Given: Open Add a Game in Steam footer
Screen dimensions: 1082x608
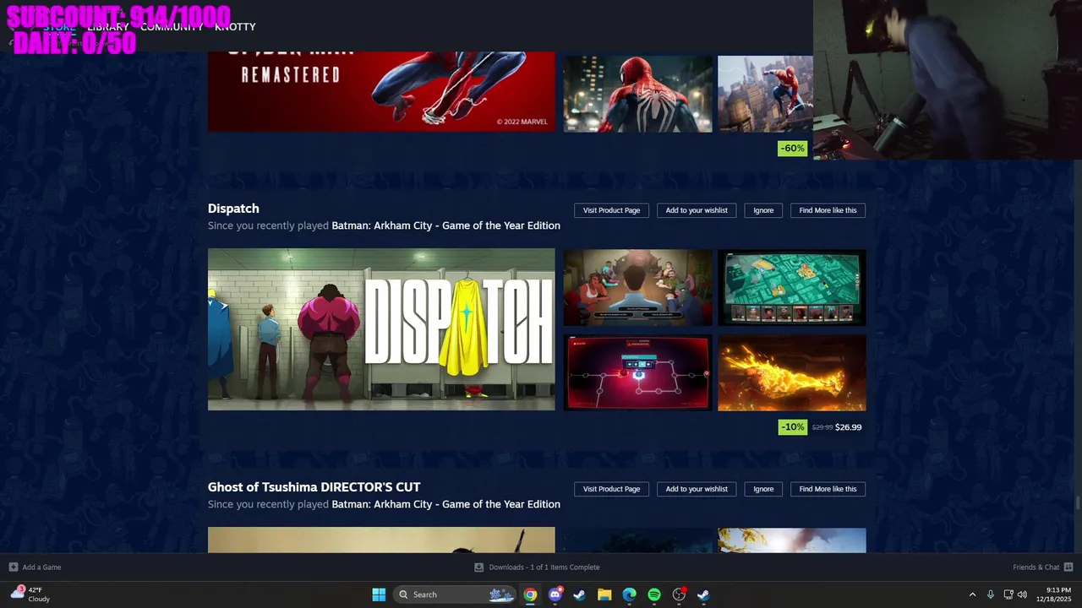Looking at the screenshot, I should (x=35, y=567).
